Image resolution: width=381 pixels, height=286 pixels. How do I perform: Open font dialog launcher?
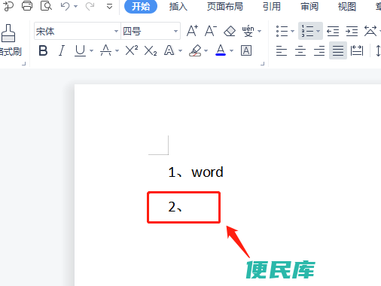tap(262, 64)
